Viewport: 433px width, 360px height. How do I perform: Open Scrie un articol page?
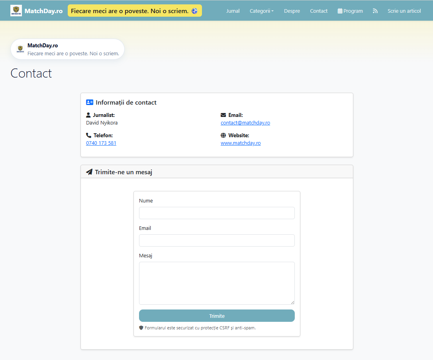pyautogui.click(x=404, y=11)
